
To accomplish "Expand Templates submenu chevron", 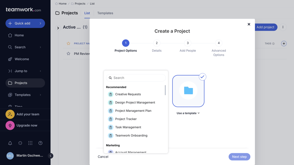I will [40, 95].
